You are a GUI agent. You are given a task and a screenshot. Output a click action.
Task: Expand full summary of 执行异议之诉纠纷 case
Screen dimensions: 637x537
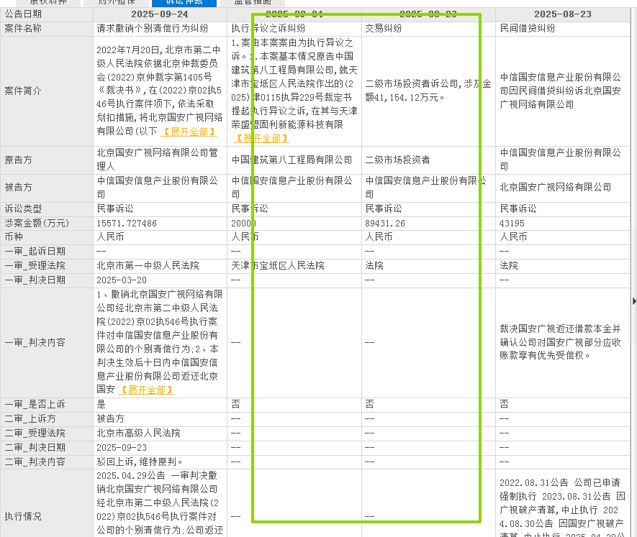pyautogui.click(x=262, y=139)
